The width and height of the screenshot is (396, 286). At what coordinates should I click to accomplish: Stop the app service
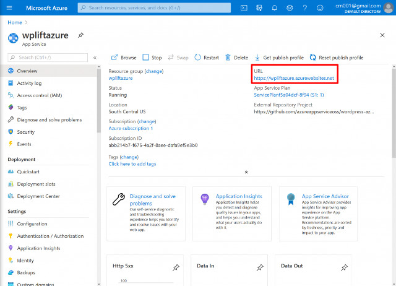pyautogui.click(x=152, y=58)
